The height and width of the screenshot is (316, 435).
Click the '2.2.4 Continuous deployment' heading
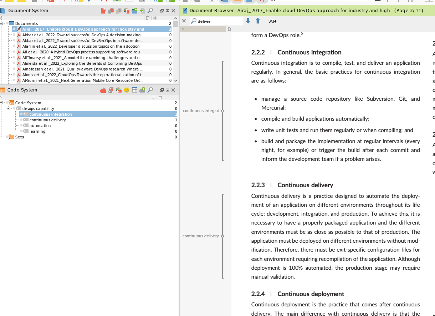pyautogui.click(x=298, y=294)
